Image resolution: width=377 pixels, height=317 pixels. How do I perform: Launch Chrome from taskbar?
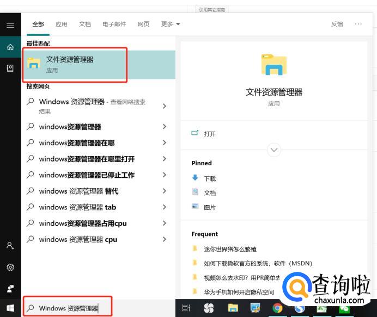click(277, 308)
